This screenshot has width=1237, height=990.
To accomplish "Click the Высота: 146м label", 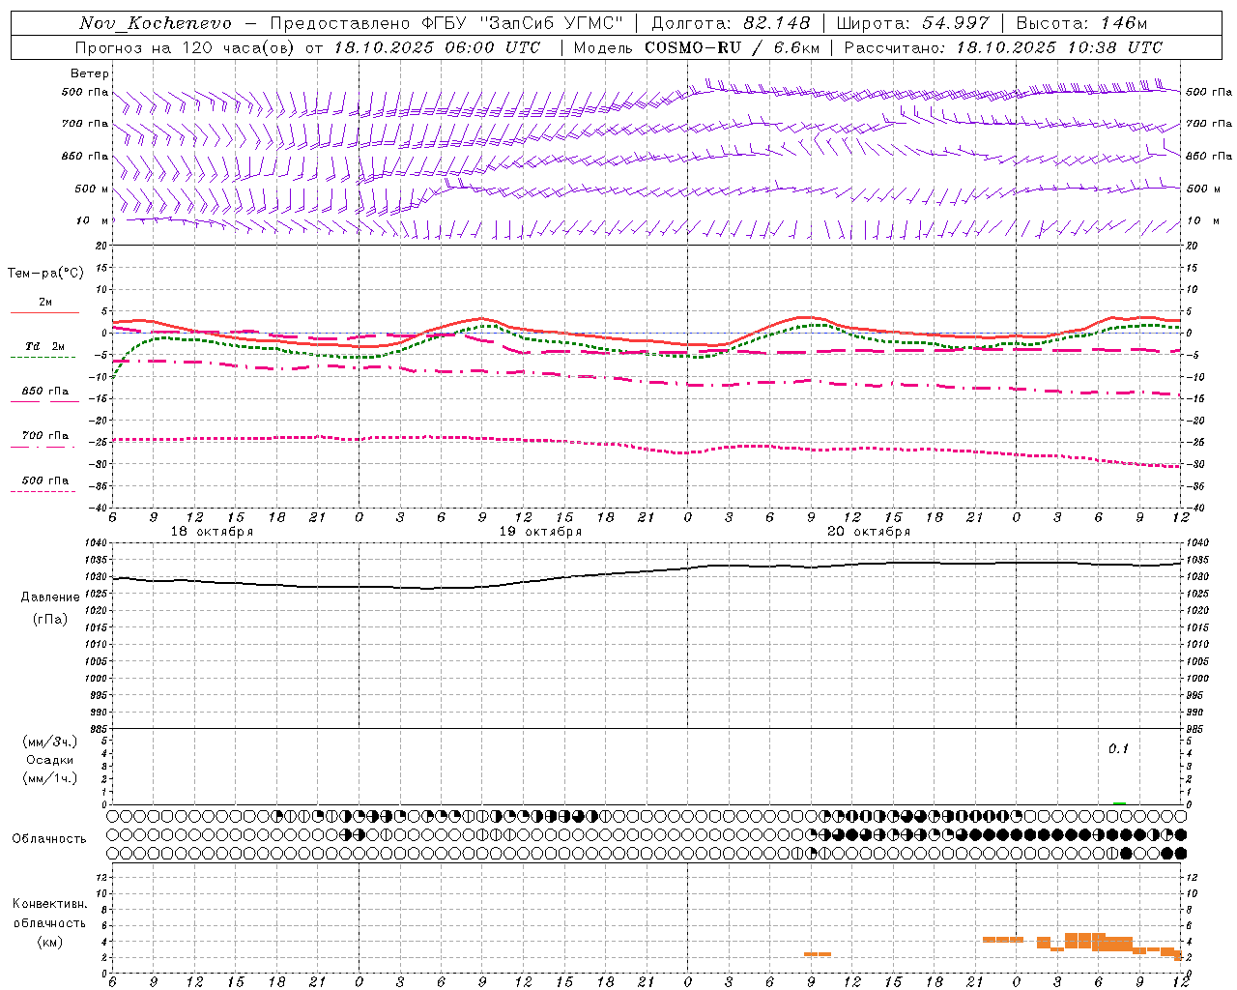I will coord(1081,23).
